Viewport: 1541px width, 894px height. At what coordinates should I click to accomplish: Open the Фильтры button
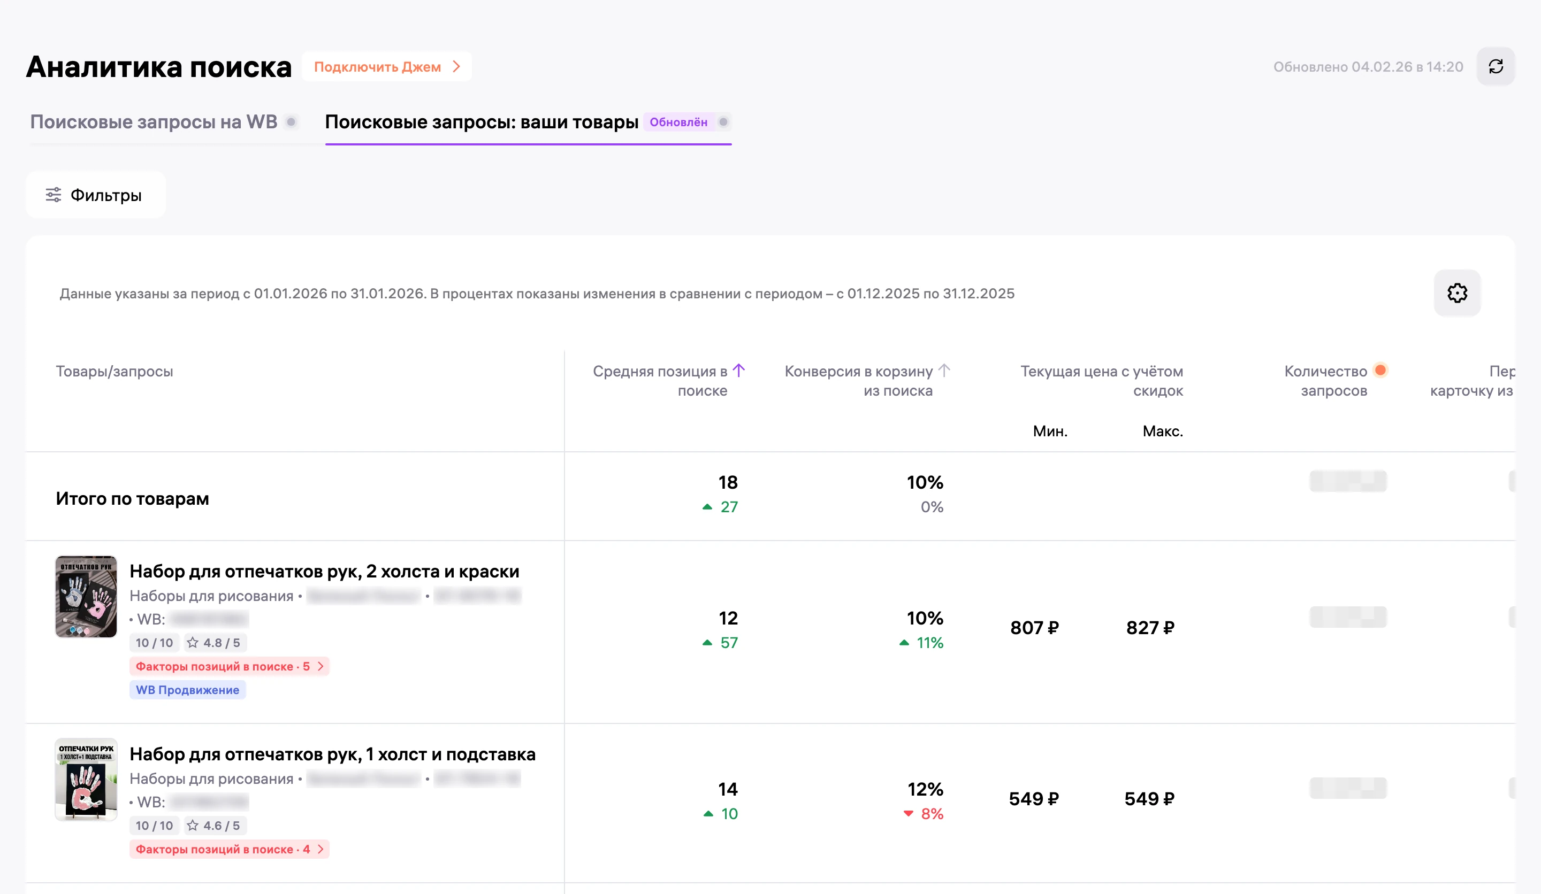click(95, 195)
